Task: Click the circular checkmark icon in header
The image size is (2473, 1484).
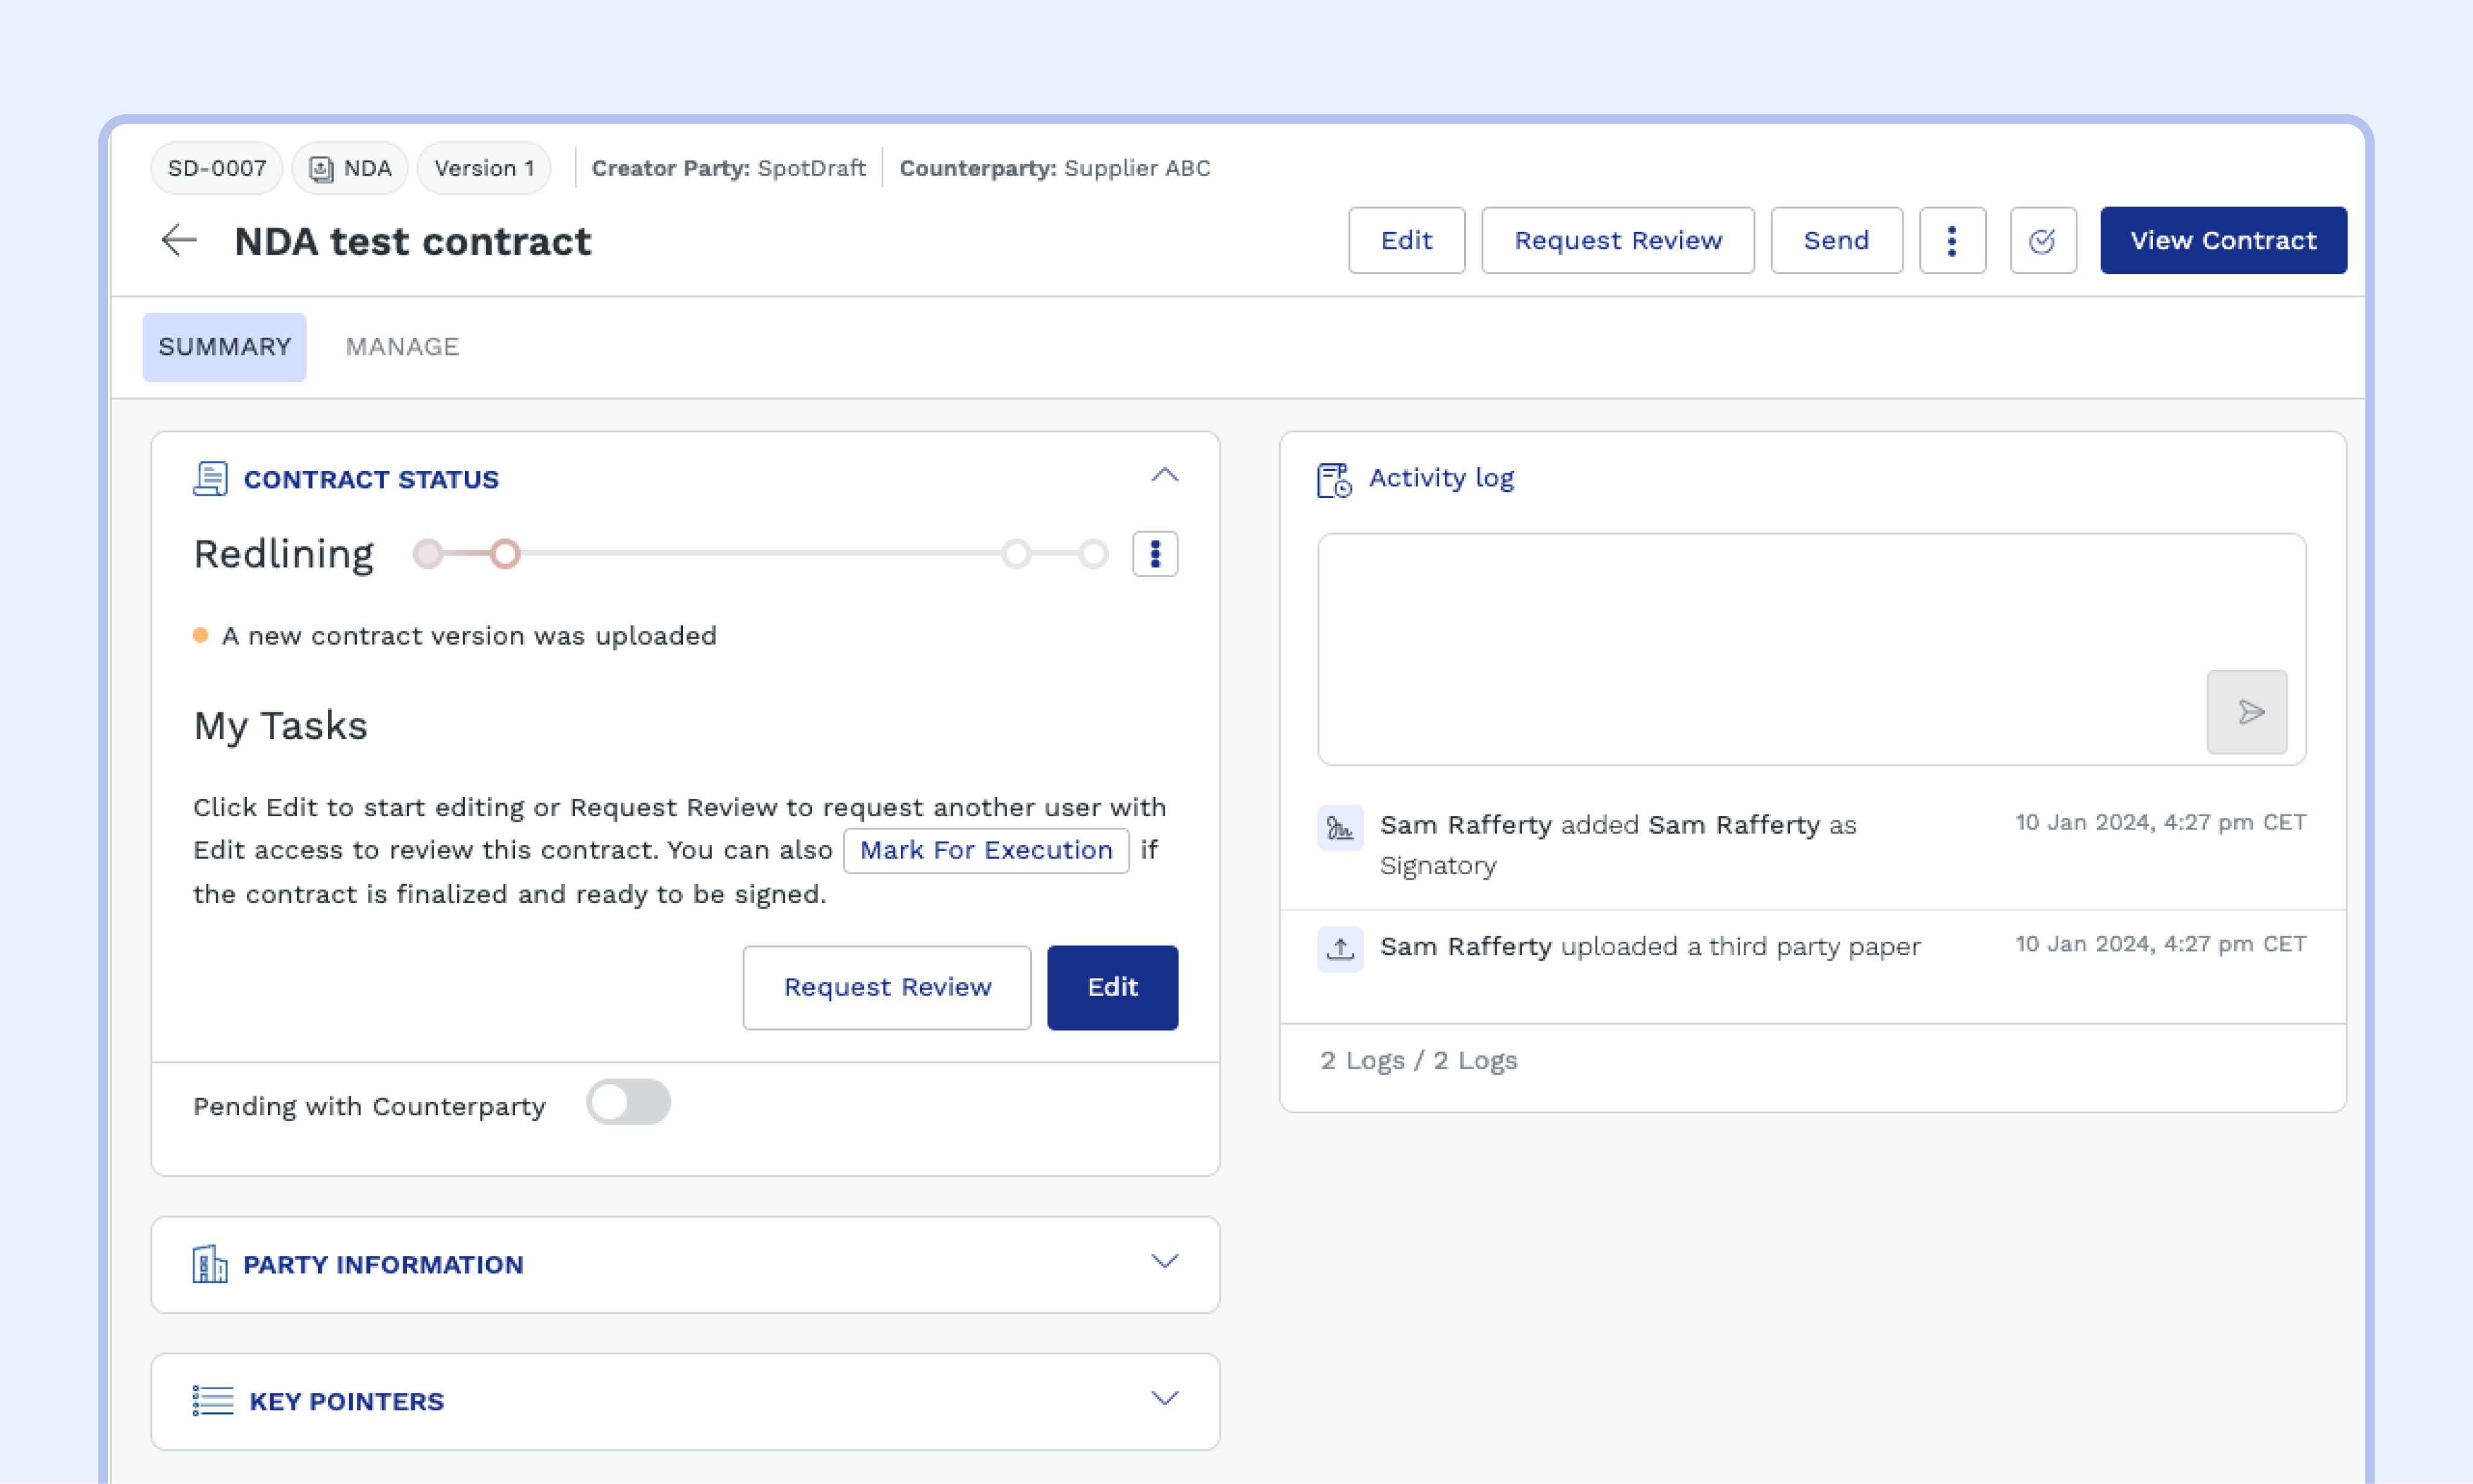Action: pos(2042,240)
